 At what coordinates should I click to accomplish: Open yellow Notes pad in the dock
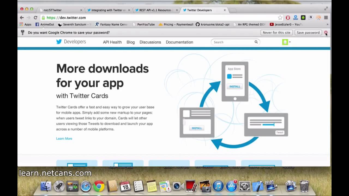click(152, 186)
